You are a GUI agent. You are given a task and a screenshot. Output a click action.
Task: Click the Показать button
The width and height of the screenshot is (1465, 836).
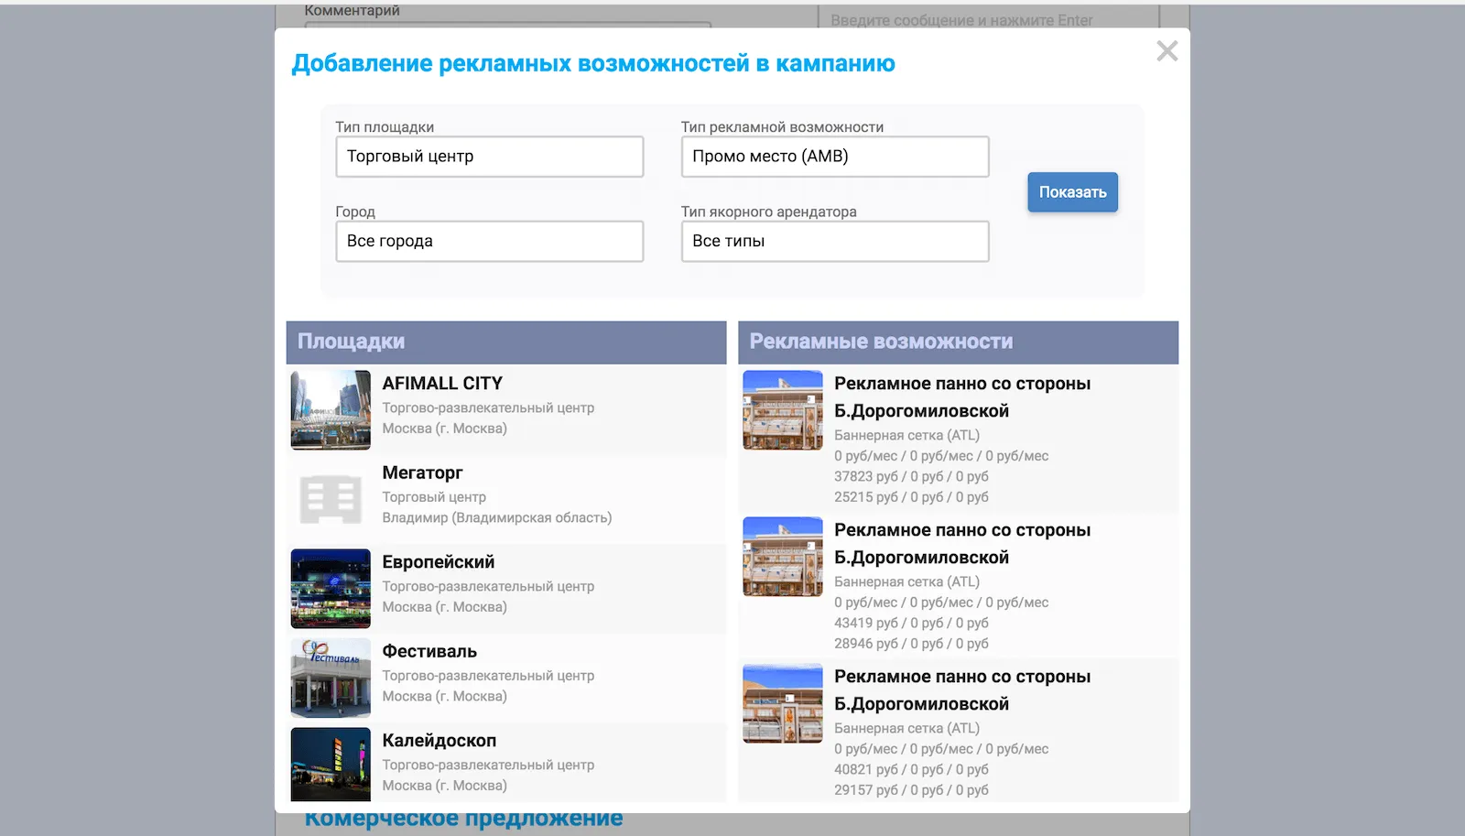coord(1072,192)
